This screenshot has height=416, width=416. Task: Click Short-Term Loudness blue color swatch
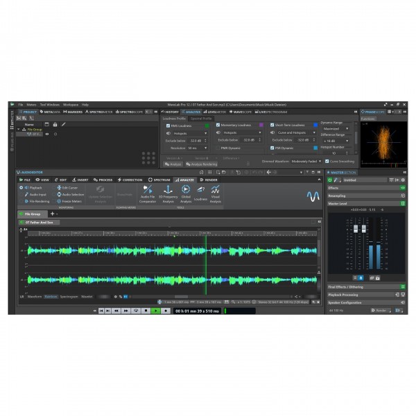[x=315, y=125]
